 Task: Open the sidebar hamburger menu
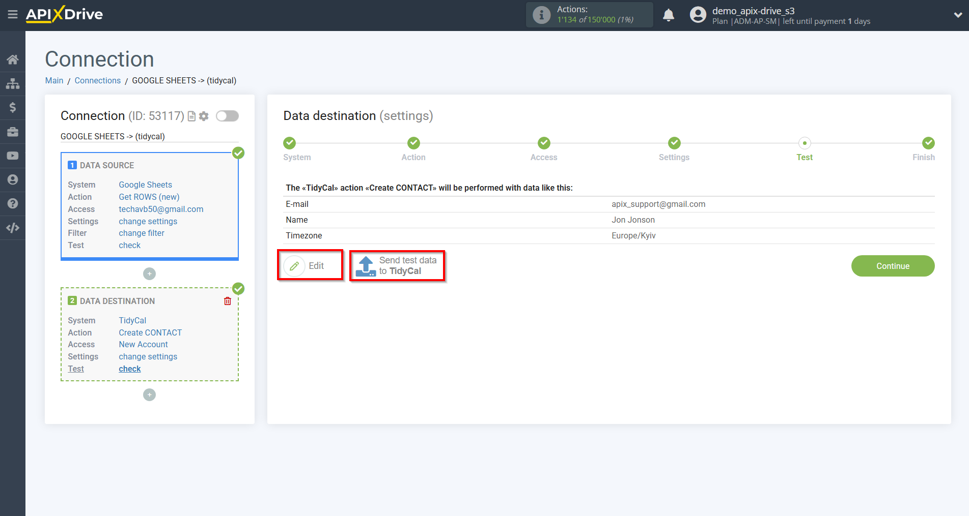click(x=13, y=15)
